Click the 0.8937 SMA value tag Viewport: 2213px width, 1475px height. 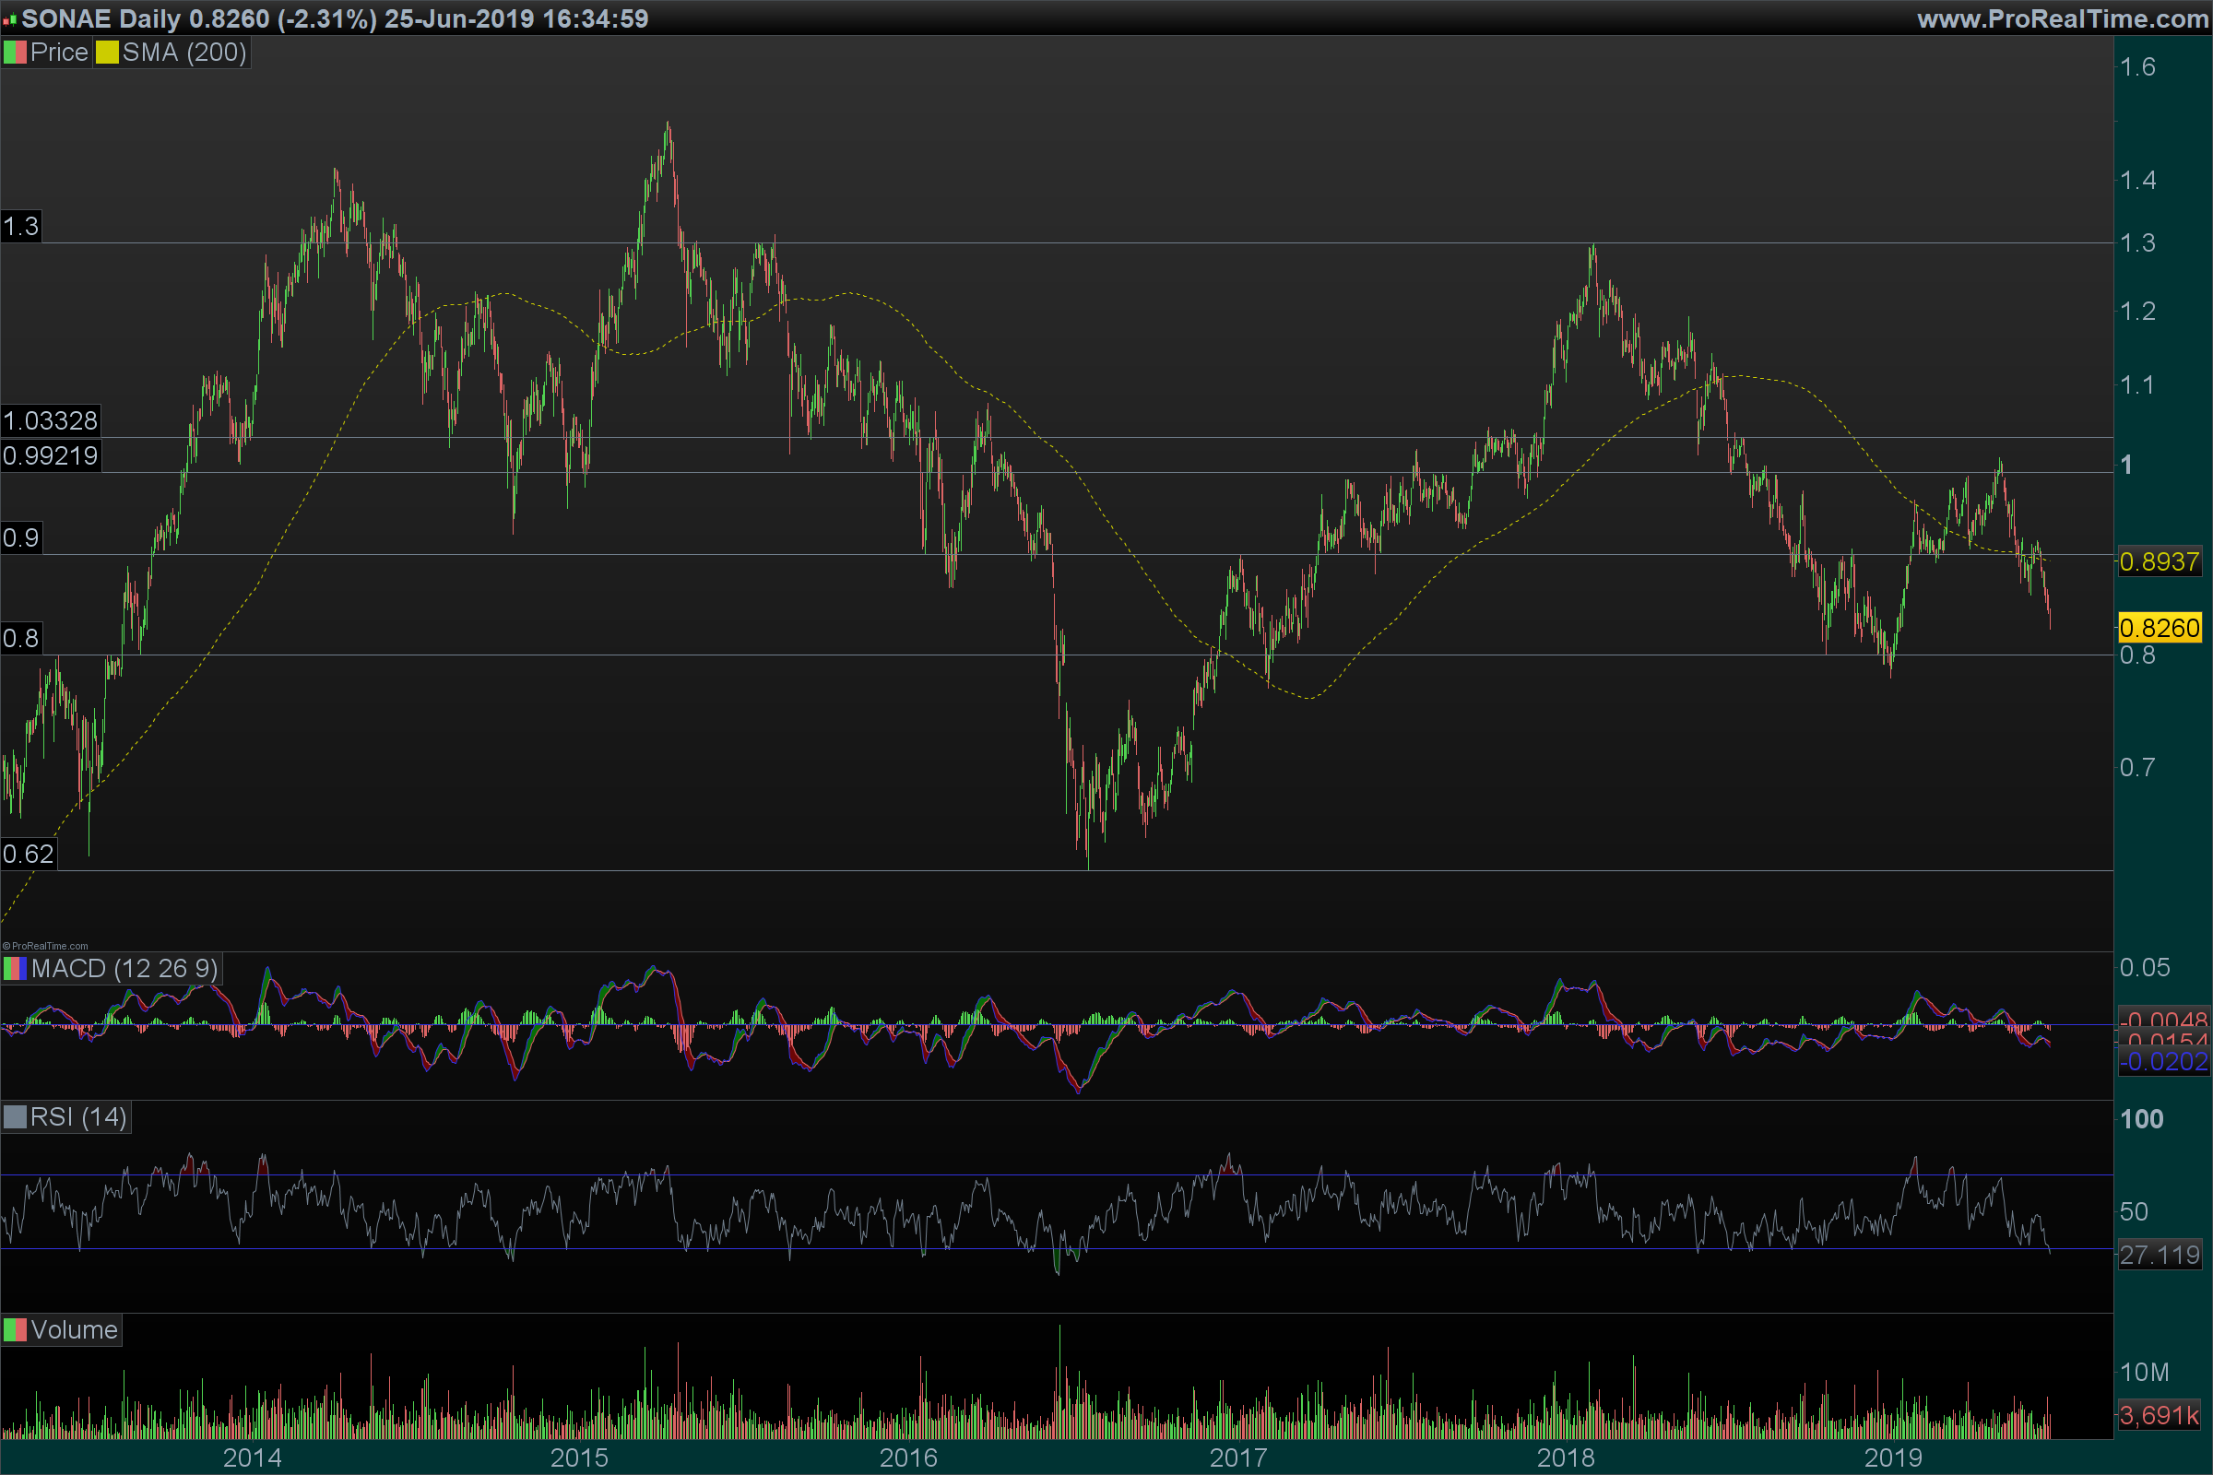[x=2159, y=562]
